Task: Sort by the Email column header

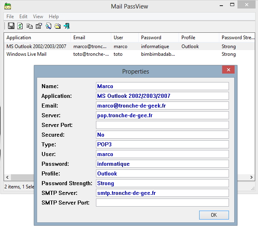Action: point(91,38)
